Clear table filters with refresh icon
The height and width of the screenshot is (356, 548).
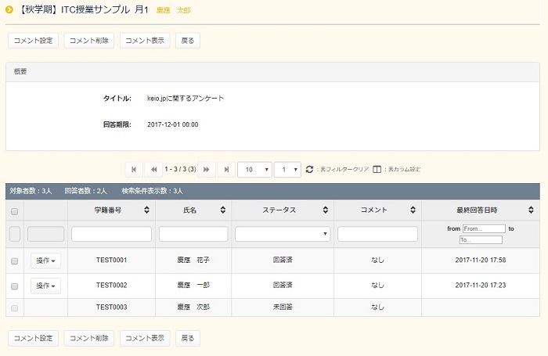[x=310, y=170]
